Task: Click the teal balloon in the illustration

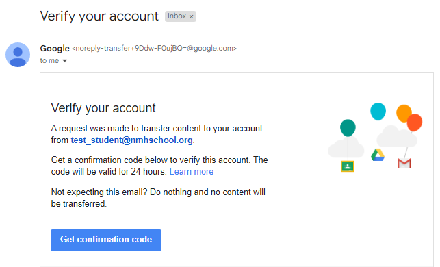Action: 348,128
